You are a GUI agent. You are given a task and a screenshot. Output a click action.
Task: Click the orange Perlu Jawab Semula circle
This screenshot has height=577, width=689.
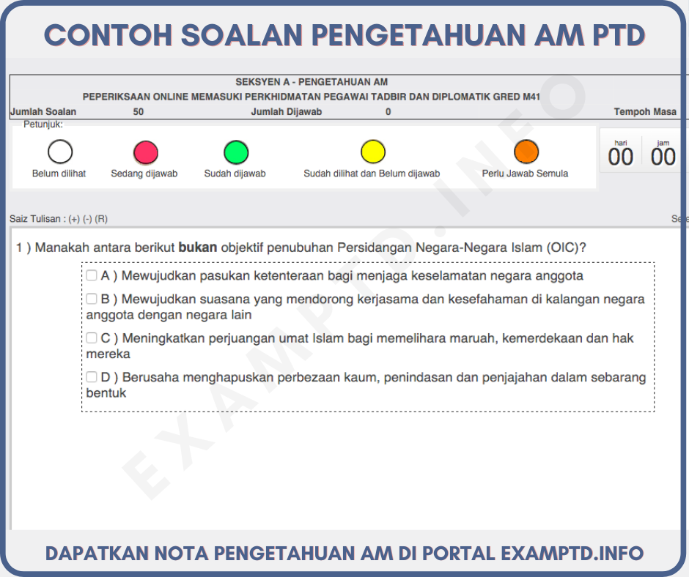(526, 152)
